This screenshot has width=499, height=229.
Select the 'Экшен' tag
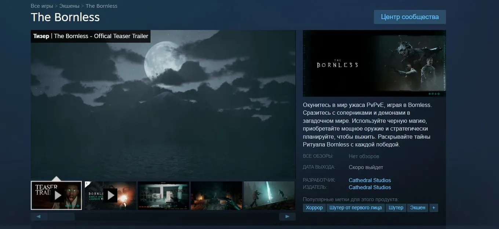(x=418, y=208)
